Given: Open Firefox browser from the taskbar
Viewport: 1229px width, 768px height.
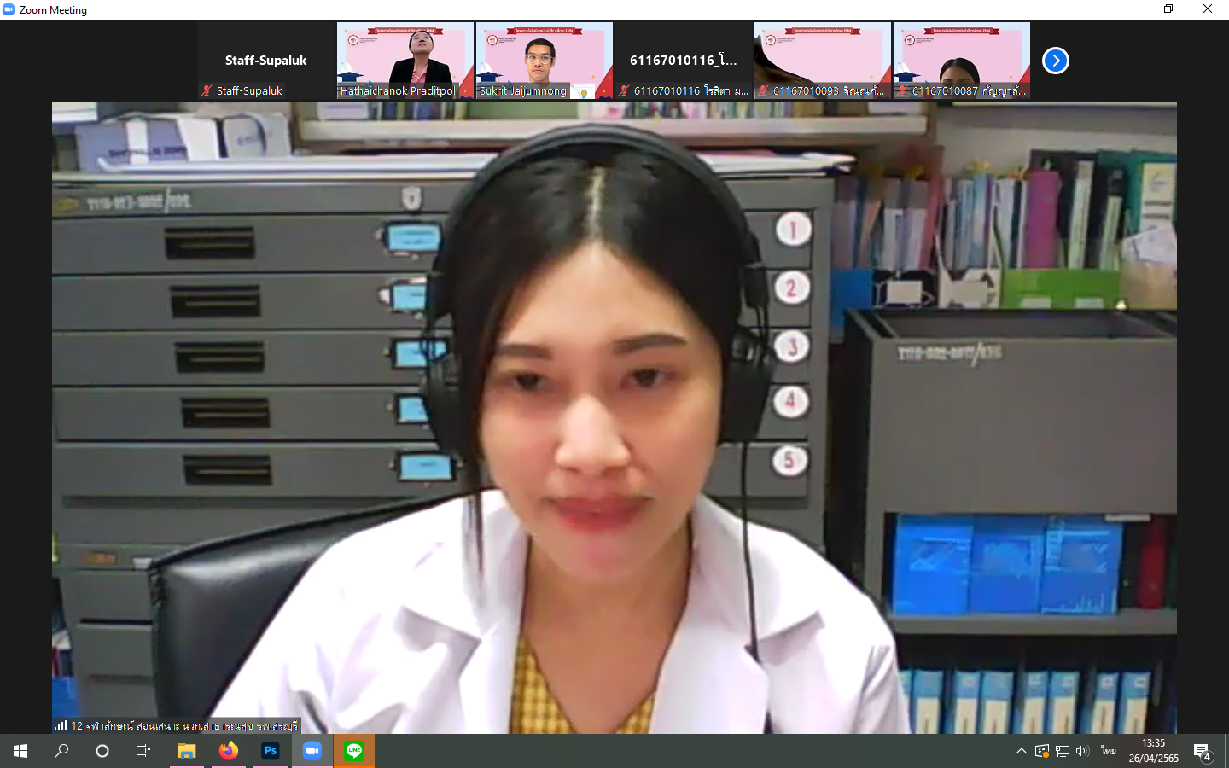Looking at the screenshot, I should coord(229,751).
